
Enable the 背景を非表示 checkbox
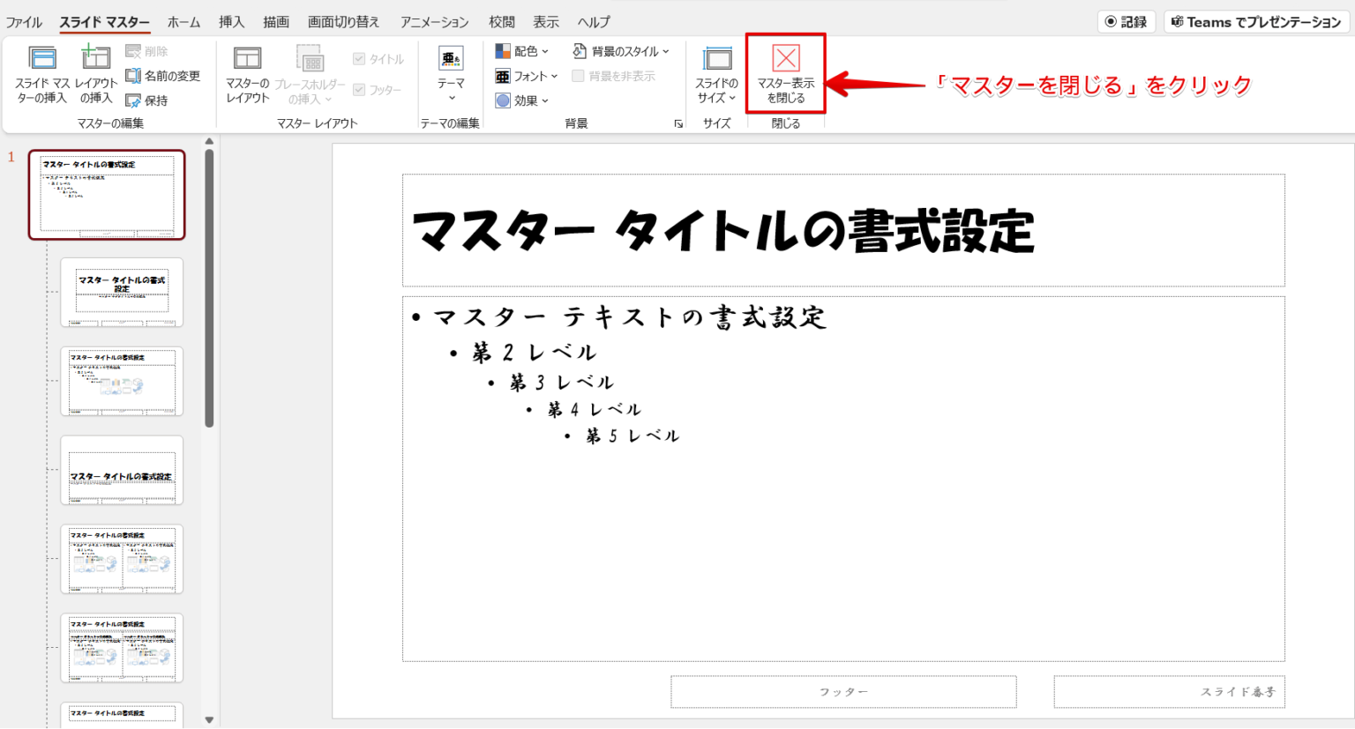coord(578,77)
